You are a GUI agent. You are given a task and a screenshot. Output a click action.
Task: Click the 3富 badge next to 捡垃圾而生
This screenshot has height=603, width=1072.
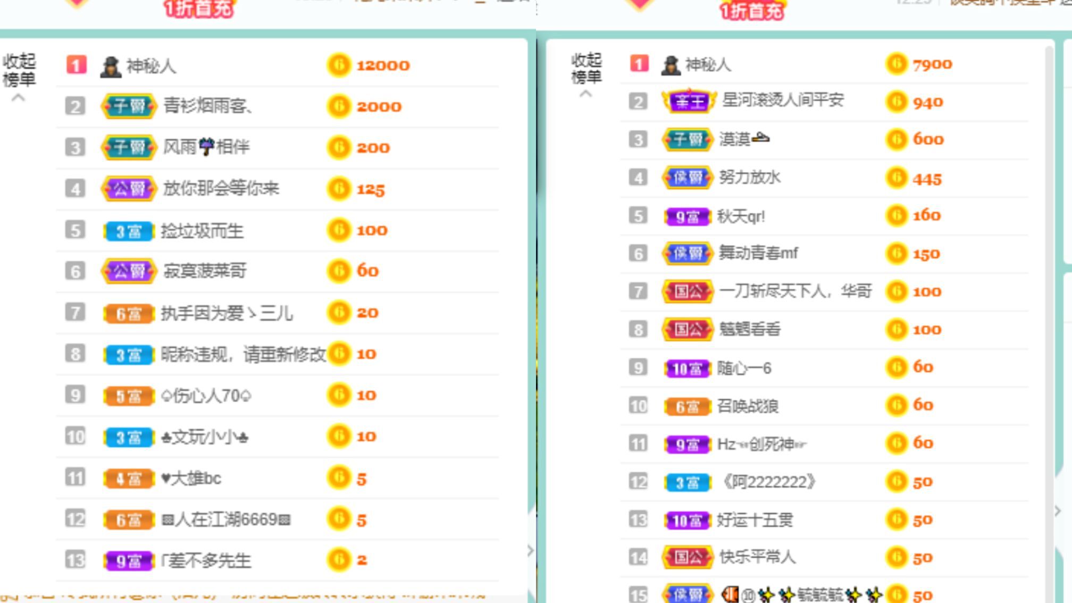[129, 231]
